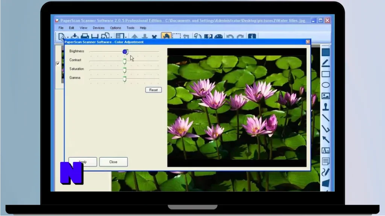
Task: Click the page thumbnail in left panel
Action: click(x=63, y=64)
